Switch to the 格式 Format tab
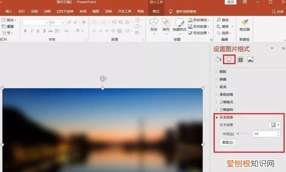 pos(156,12)
